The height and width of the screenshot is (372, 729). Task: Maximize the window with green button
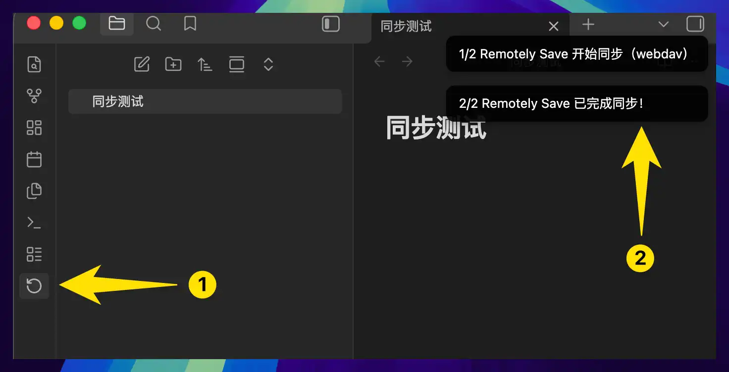click(x=79, y=23)
